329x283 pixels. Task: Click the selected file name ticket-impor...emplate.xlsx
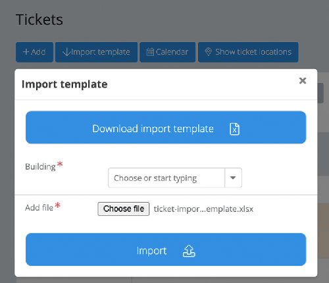coord(203,209)
